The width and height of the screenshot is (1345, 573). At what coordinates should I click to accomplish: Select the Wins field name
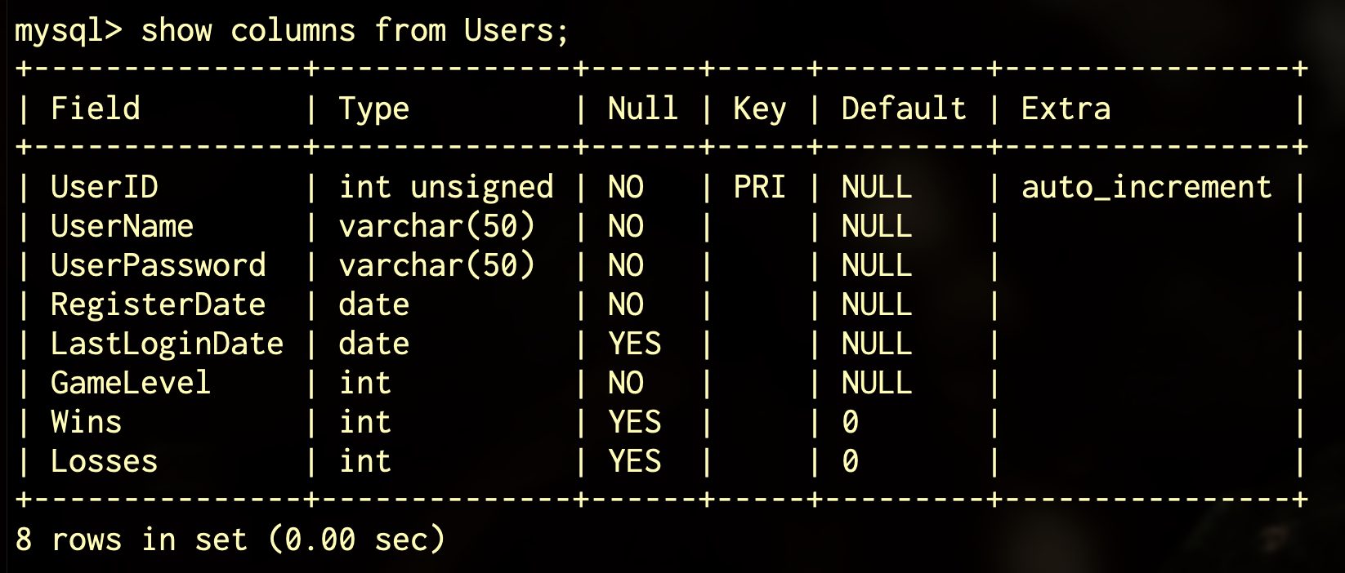[x=86, y=422]
